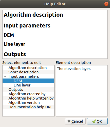Click the splitter handle between the panels
110x127 pixels.
tap(55, 89)
